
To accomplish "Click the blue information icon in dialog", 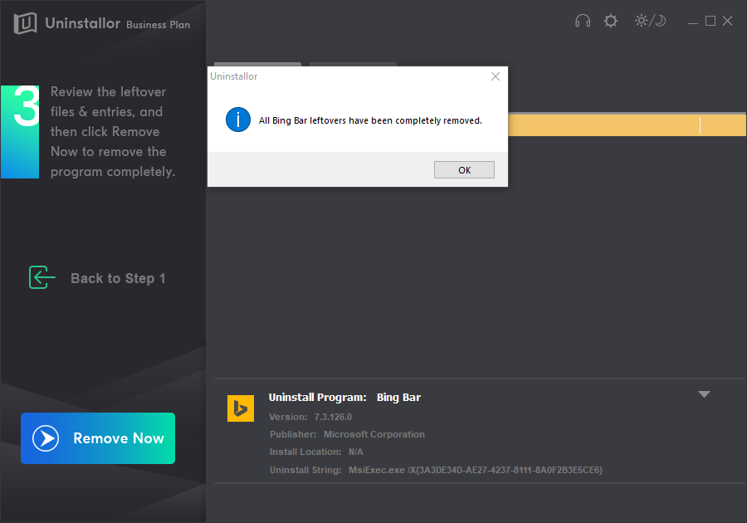I will pyautogui.click(x=237, y=120).
